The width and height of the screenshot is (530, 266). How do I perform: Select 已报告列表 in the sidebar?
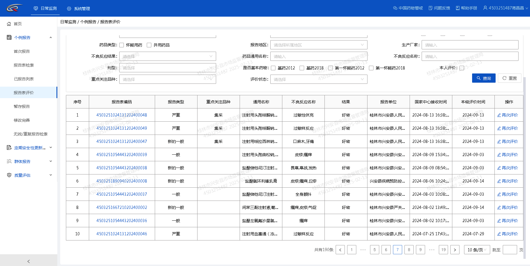click(24, 79)
